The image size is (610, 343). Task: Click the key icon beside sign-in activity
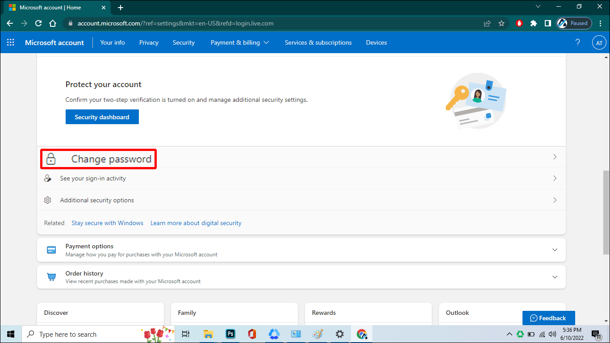(x=48, y=178)
